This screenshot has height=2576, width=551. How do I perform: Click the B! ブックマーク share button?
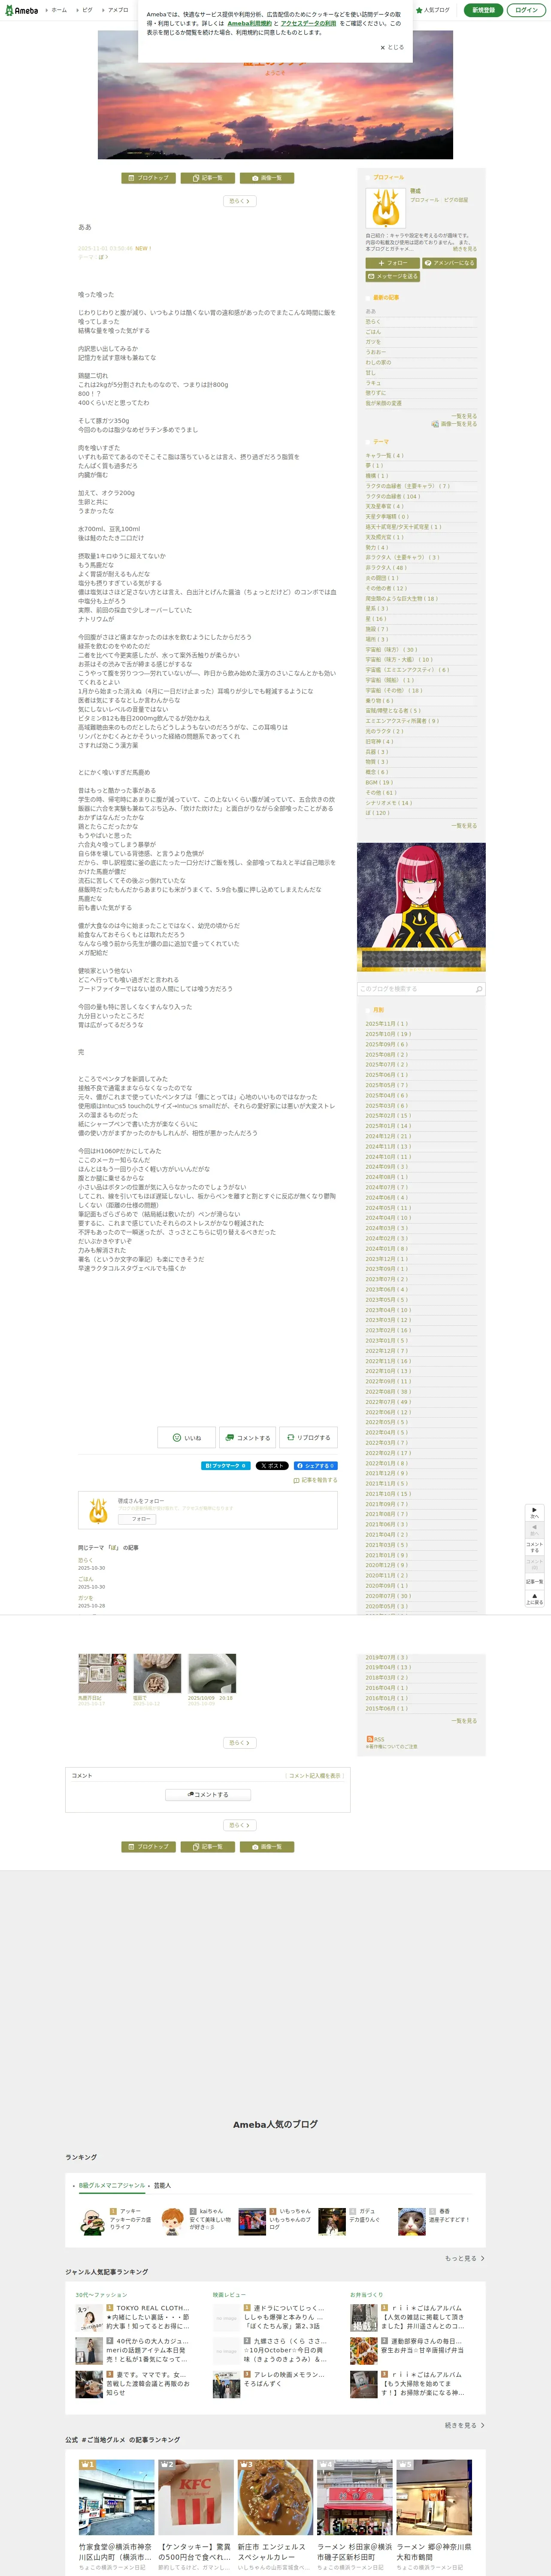[226, 1466]
